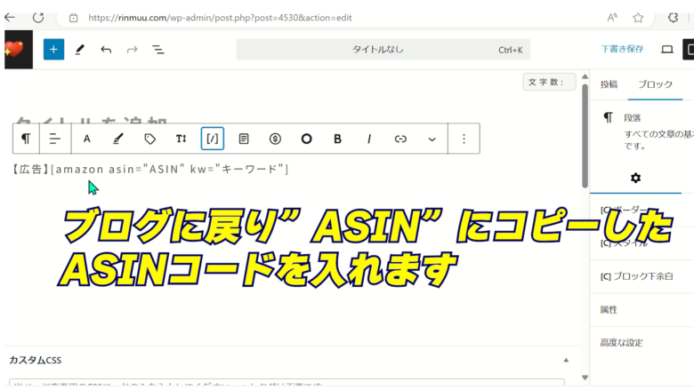Select the ブロック tab
The width and height of the screenshot is (694, 390).
[x=656, y=84]
